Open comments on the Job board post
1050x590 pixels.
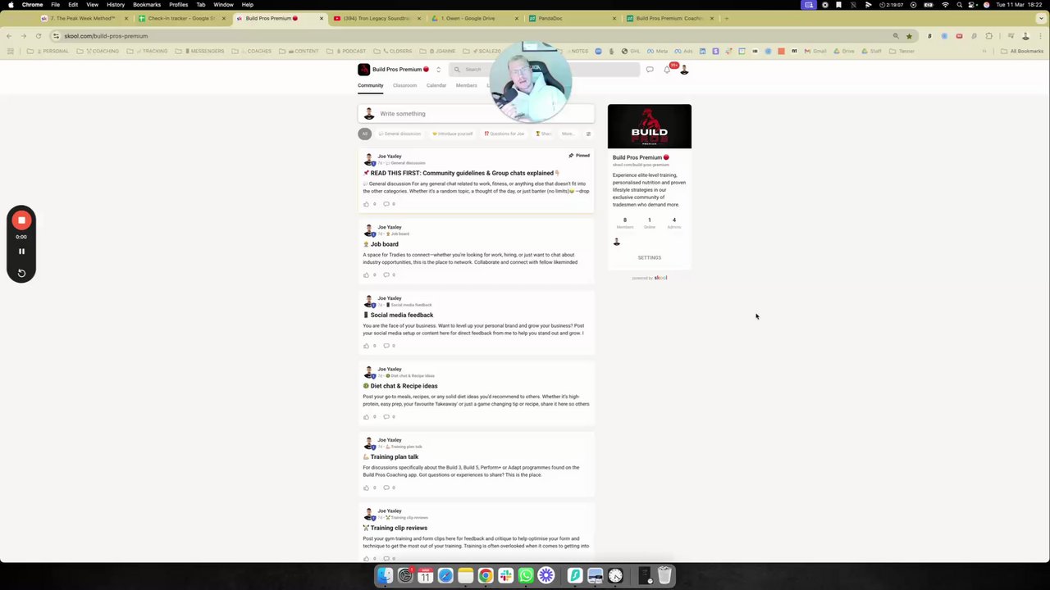coord(386,275)
